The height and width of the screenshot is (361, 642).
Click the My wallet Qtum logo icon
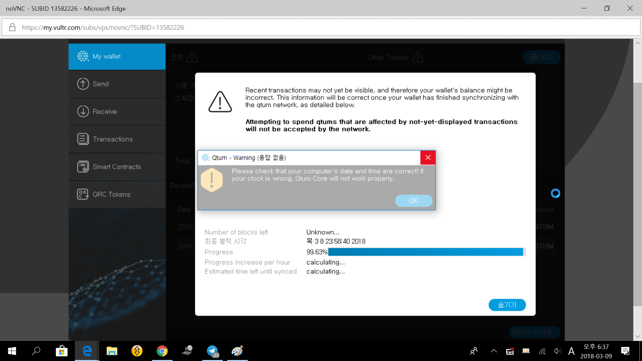[x=83, y=56]
